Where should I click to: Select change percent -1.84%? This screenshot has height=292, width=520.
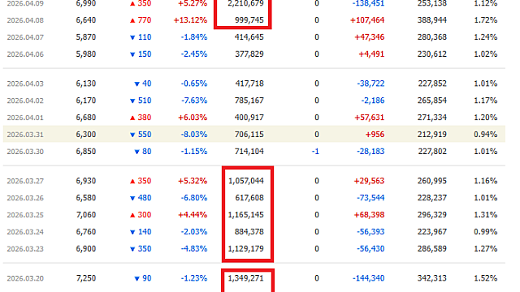click(x=194, y=37)
